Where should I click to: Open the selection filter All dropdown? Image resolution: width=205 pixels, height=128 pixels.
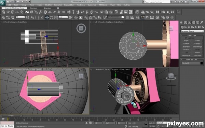pos(20,17)
